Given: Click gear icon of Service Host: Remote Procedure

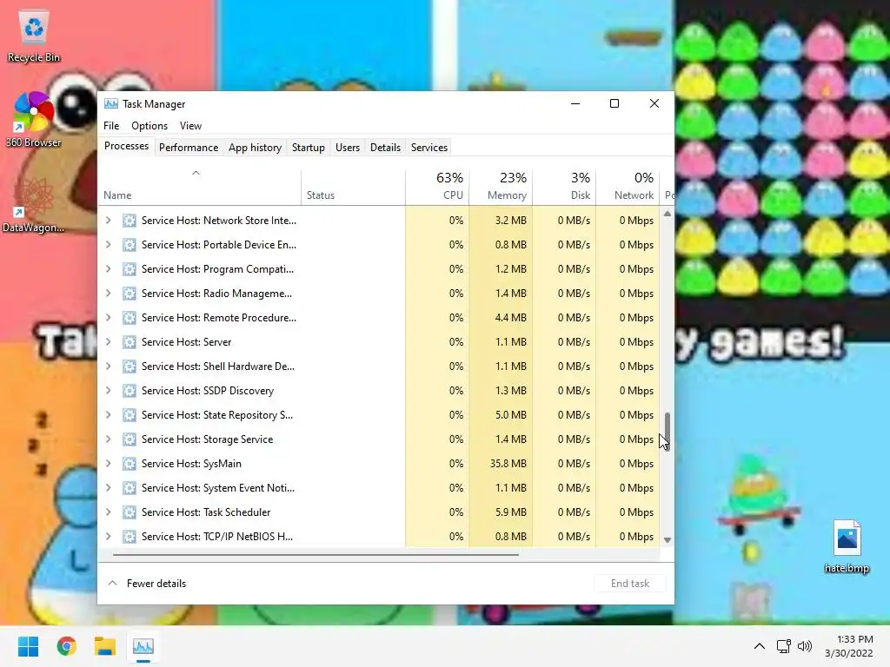Looking at the screenshot, I should click(130, 318).
